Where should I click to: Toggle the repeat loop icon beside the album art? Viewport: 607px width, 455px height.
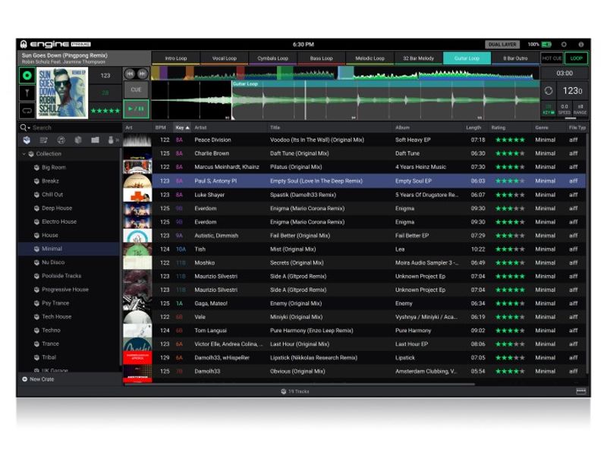(x=27, y=111)
